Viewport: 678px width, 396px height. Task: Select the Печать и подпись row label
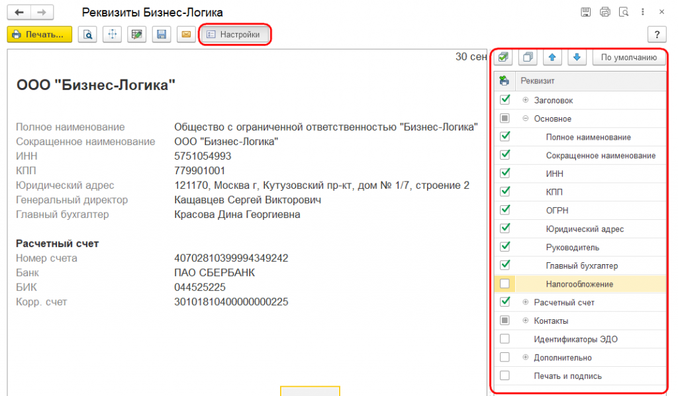point(567,376)
